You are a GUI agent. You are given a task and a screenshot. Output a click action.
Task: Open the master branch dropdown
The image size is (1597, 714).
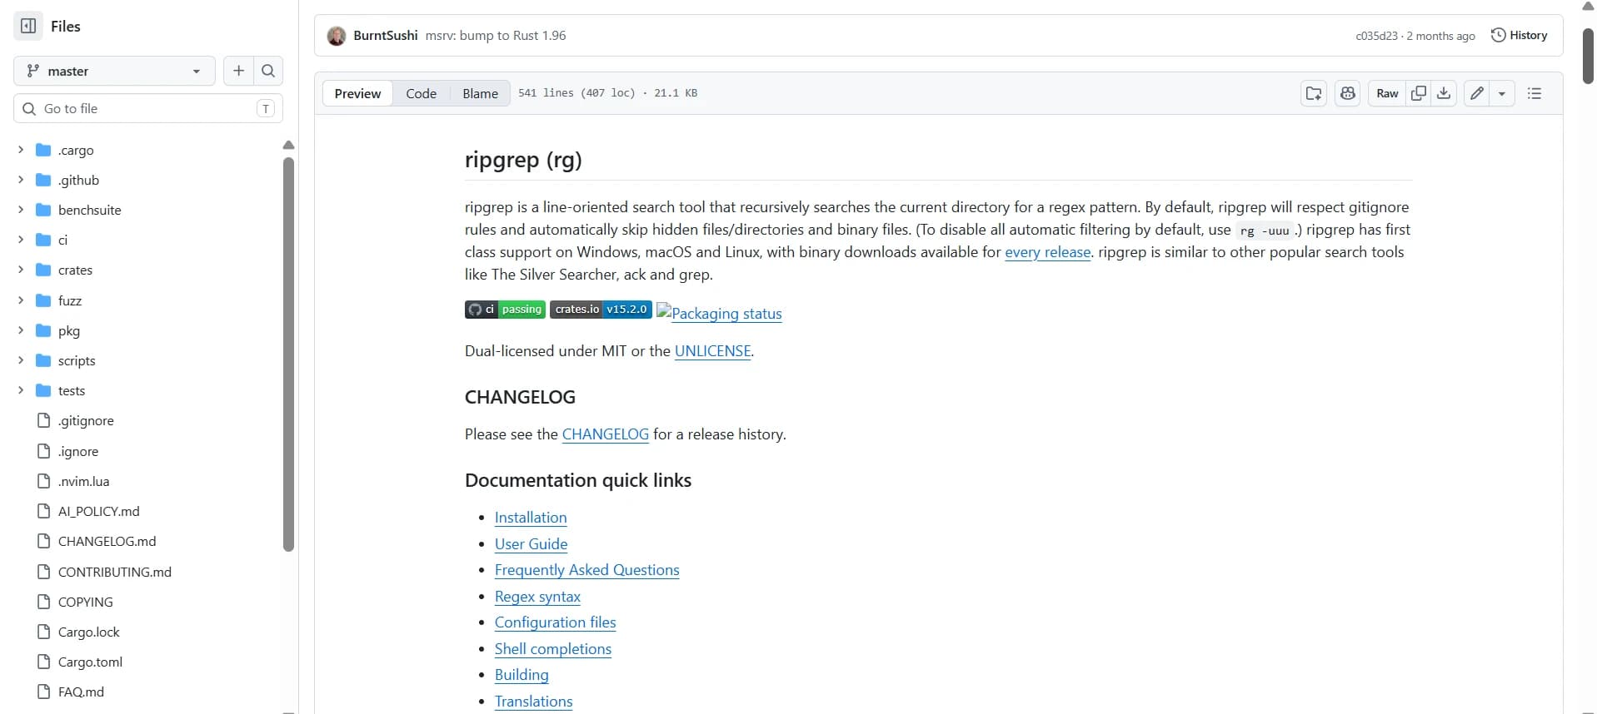(x=114, y=71)
